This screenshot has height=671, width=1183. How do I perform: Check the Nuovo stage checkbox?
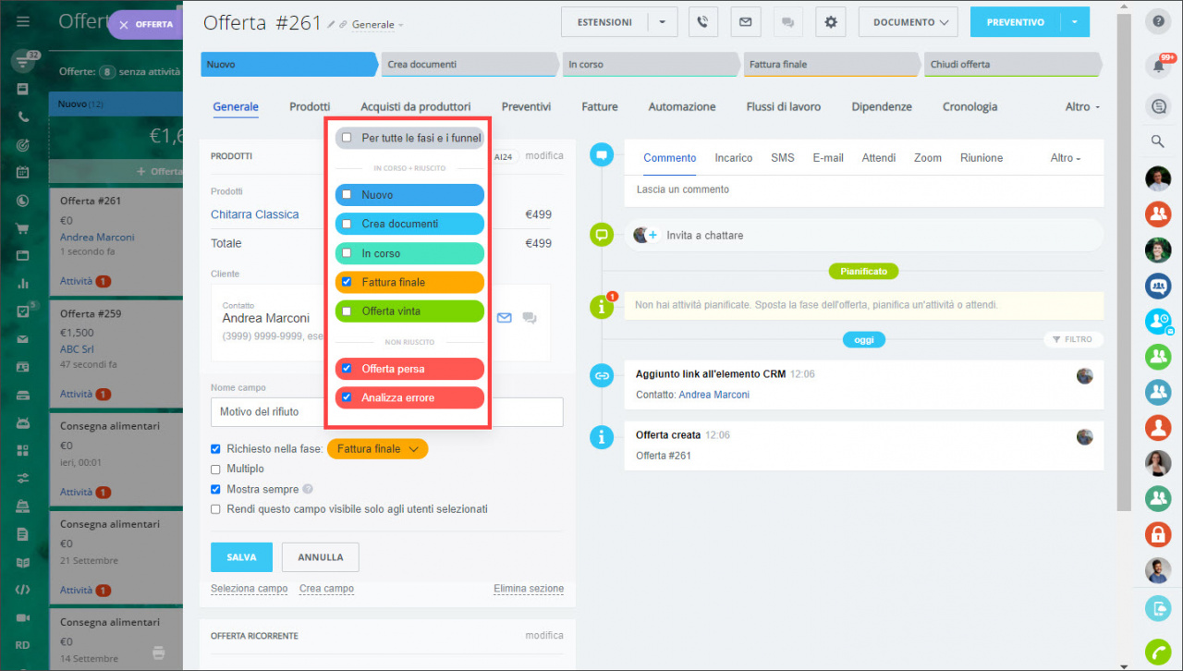tap(347, 195)
